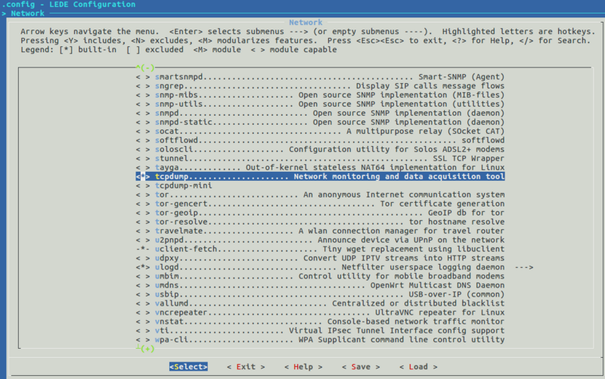The image size is (605, 379).
Task: Click the Network breadcrumb at top
Action: [x=28, y=14]
